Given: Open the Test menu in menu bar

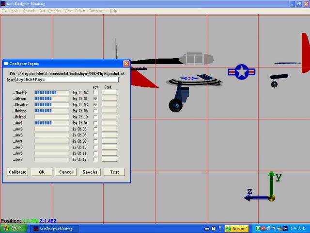Looking at the screenshot, I should (42, 11).
